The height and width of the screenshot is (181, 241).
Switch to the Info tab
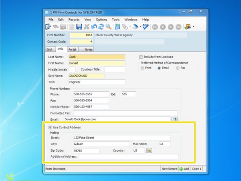pos(61,49)
